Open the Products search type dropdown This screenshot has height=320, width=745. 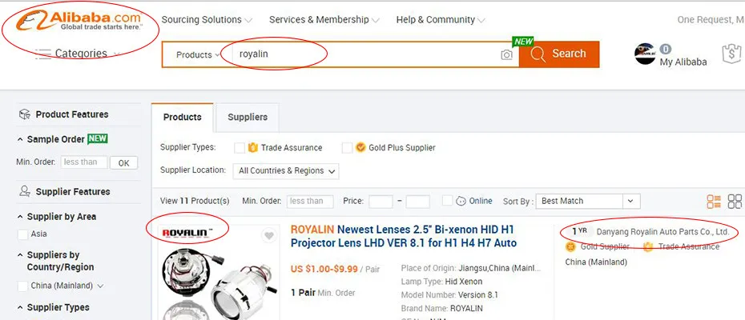coord(197,54)
